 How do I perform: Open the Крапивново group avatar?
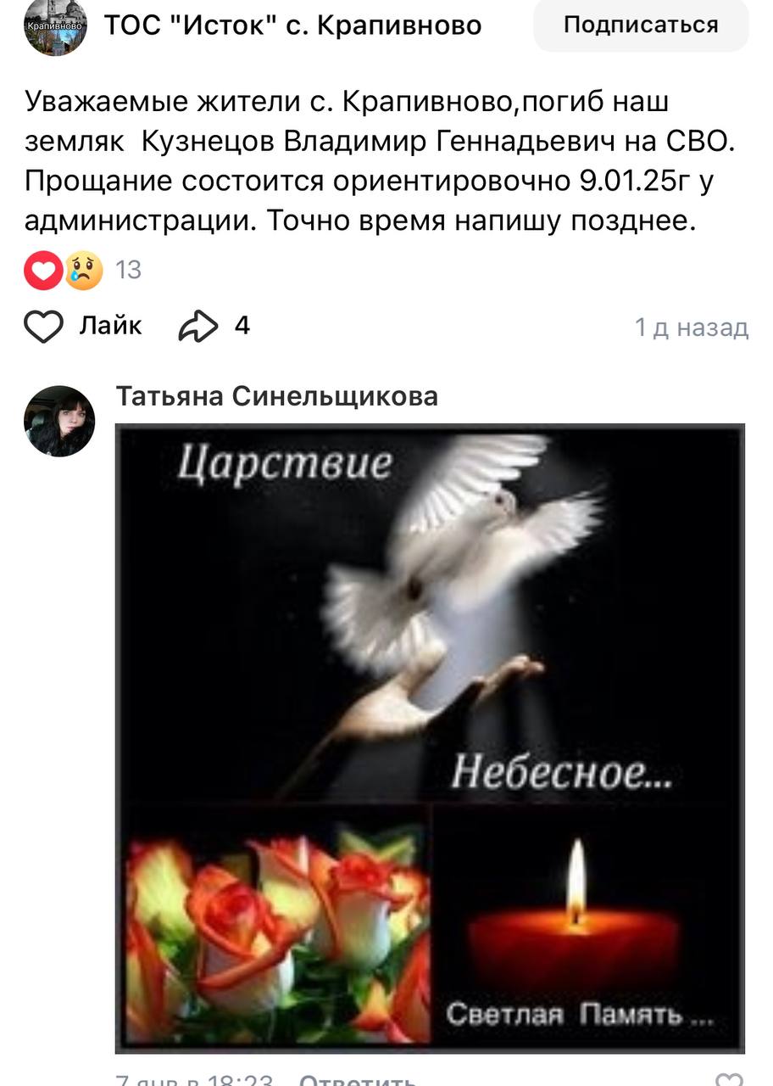pyautogui.click(x=55, y=25)
